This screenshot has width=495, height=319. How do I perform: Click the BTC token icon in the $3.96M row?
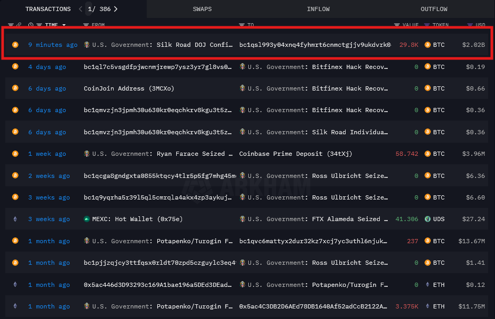428,154
